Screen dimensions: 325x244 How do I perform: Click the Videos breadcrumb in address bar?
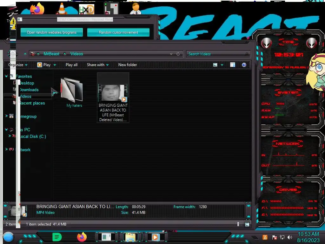pos(77,54)
